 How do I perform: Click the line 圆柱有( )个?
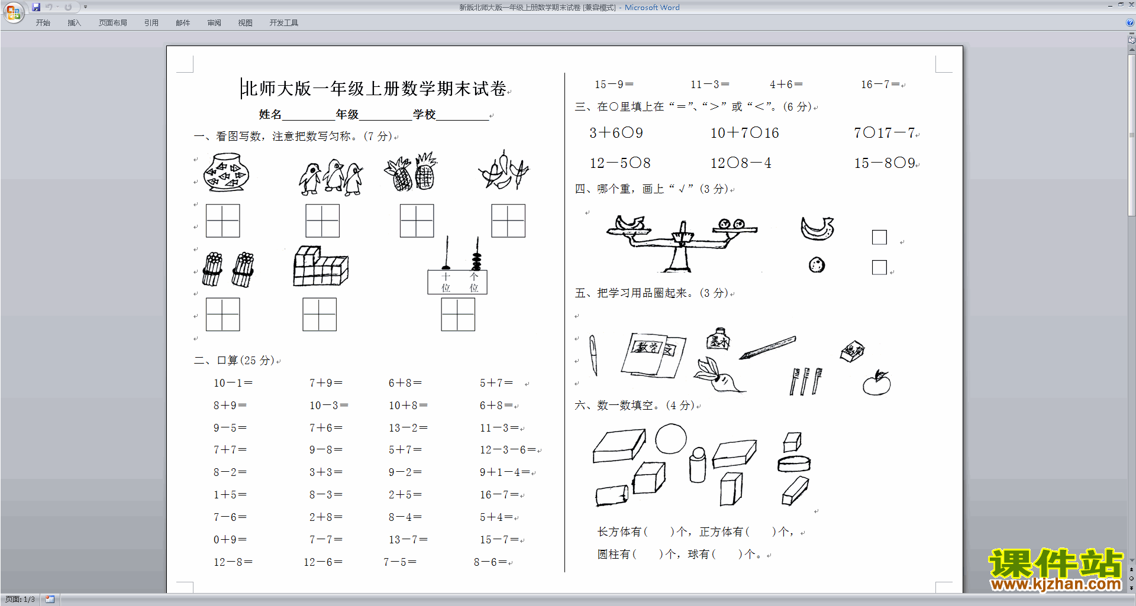(x=637, y=555)
